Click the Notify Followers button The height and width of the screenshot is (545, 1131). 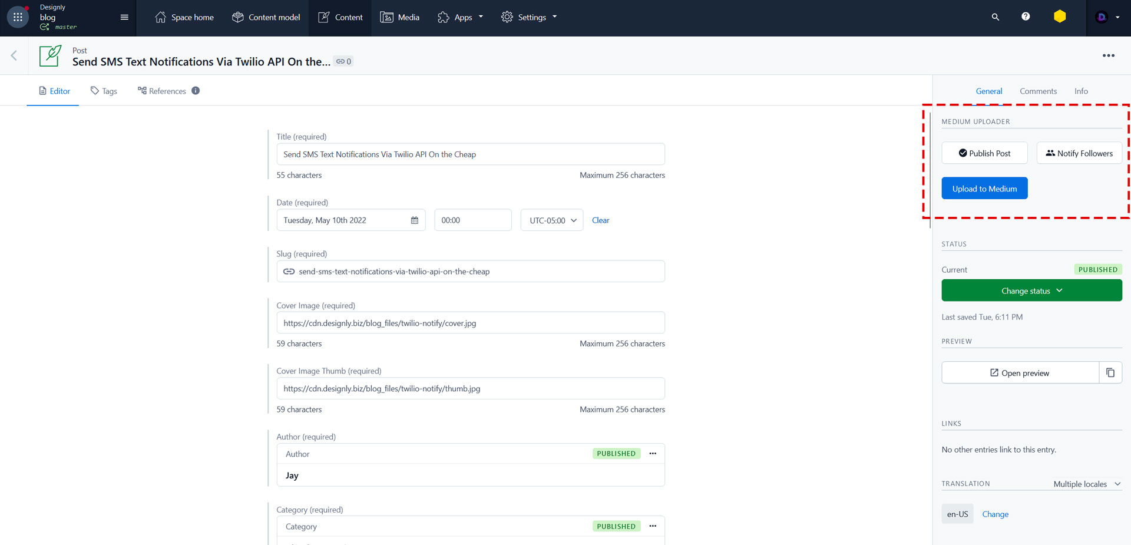click(1079, 153)
